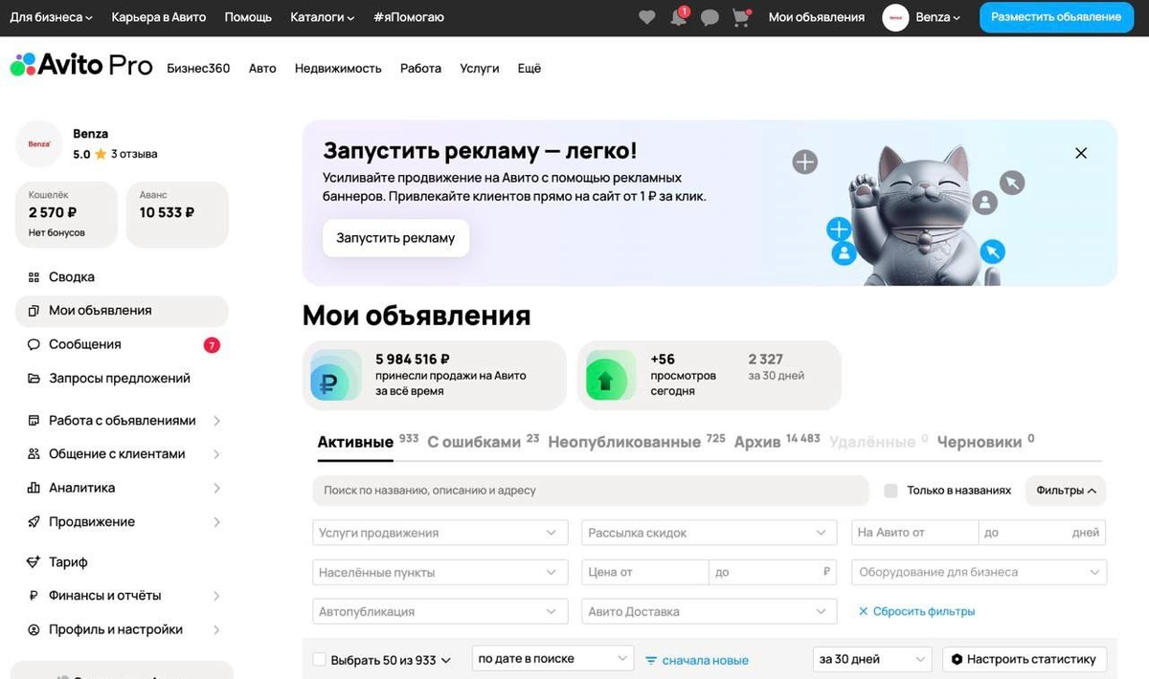
Task: Close the advertising banner
Action: (1081, 153)
